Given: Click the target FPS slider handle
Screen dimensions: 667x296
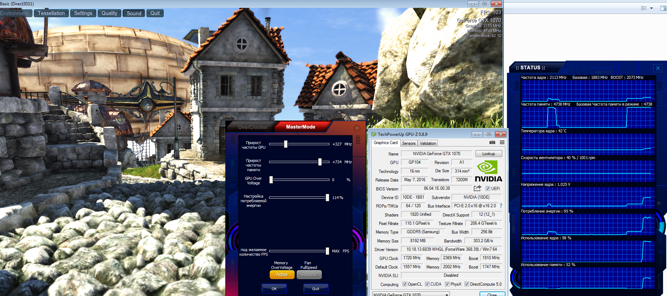Looking at the screenshot, I should (327, 251).
